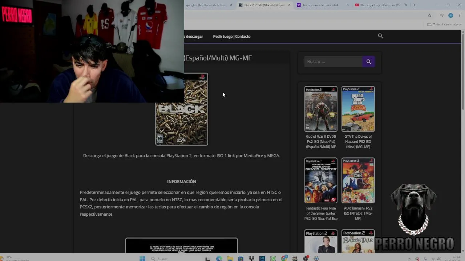Screen dimensions: 465x261
Task: Open ADK Tamashii PS2 ISO link
Action: point(358,214)
